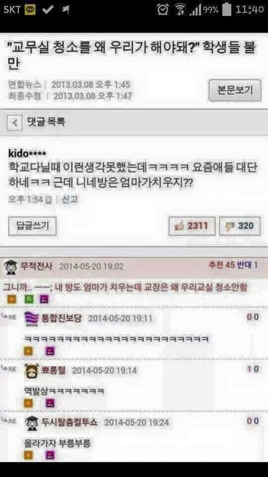Open 무적전사 username profile link

pyautogui.click(x=36, y=266)
